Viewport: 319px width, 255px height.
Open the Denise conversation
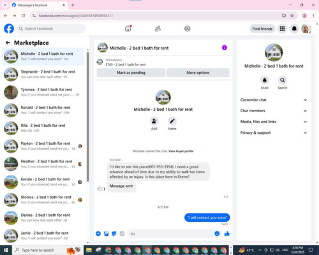pyautogui.click(x=43, y=218)
